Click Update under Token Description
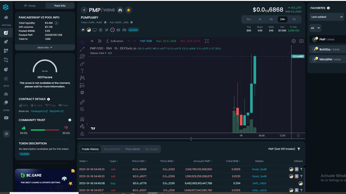 (25, 154)
